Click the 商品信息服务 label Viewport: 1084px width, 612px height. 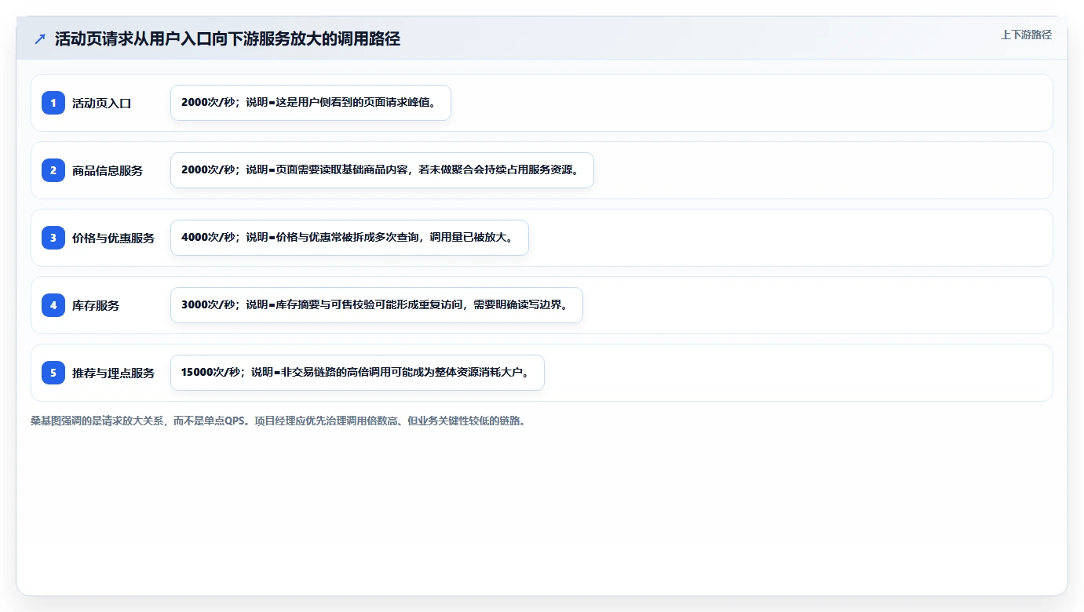click(x=108, y=170)
